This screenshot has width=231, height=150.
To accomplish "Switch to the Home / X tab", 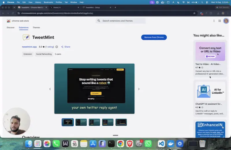I will click(x=65, y=8).
